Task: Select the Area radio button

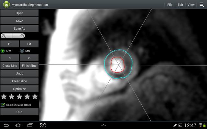Action: pyautogui.click(x=3, y=51)
